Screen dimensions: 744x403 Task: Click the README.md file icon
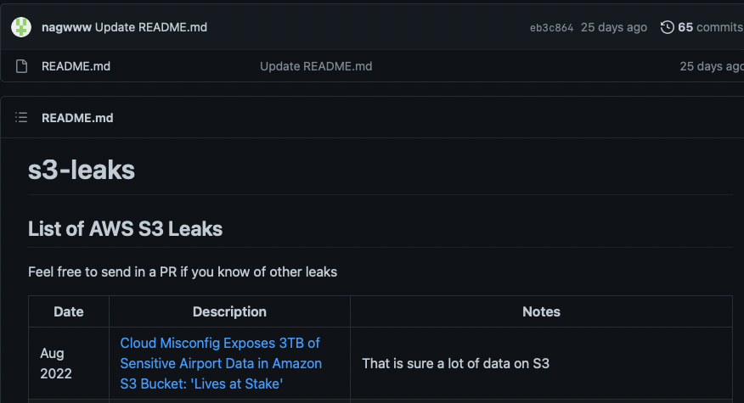point(21,66)
